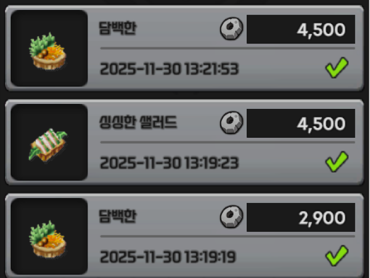Screen dimensions: 370x278
Task: Open the 싱싱한 샐러드 transaction record card
Action: click(184, 143)
